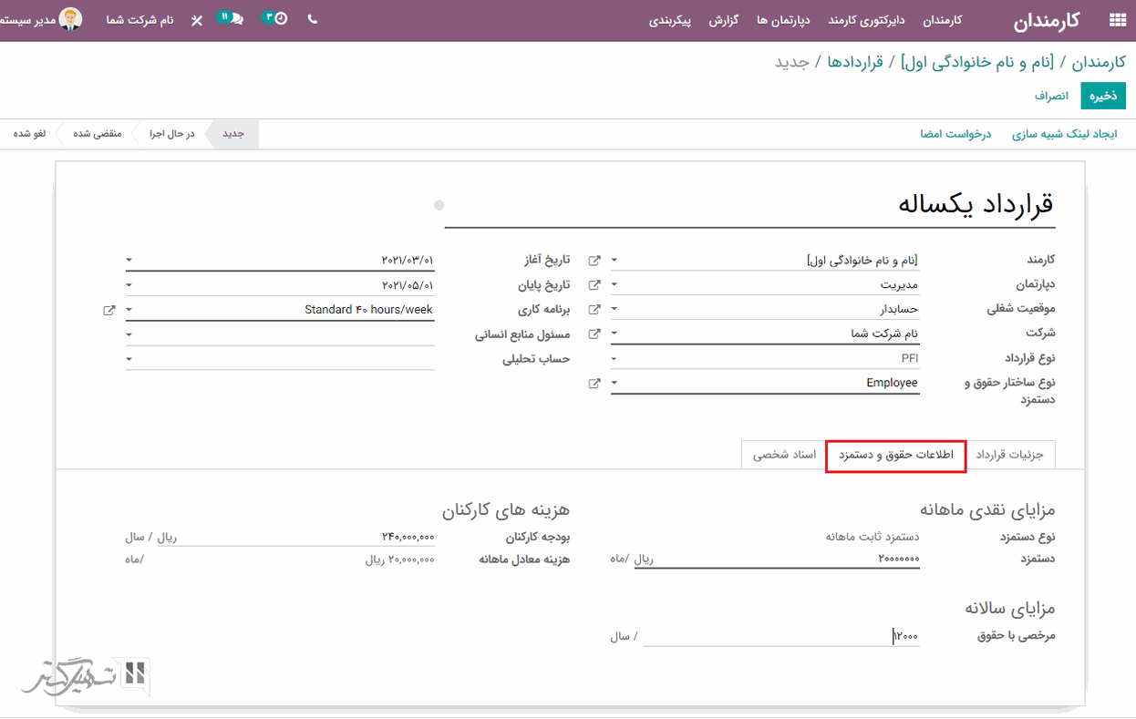1136x719 pixels.
Task: Set contract status to منقضی شده
Action: [98, 134]
